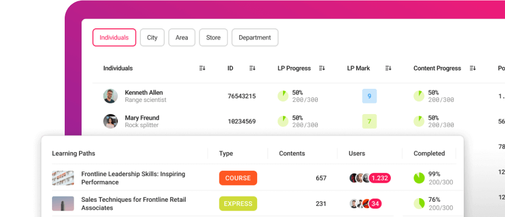Image resolution: width=505 pixels, height=217 pixels.
Task: Click the sort icon beside ID column
Action: [252, 68]
